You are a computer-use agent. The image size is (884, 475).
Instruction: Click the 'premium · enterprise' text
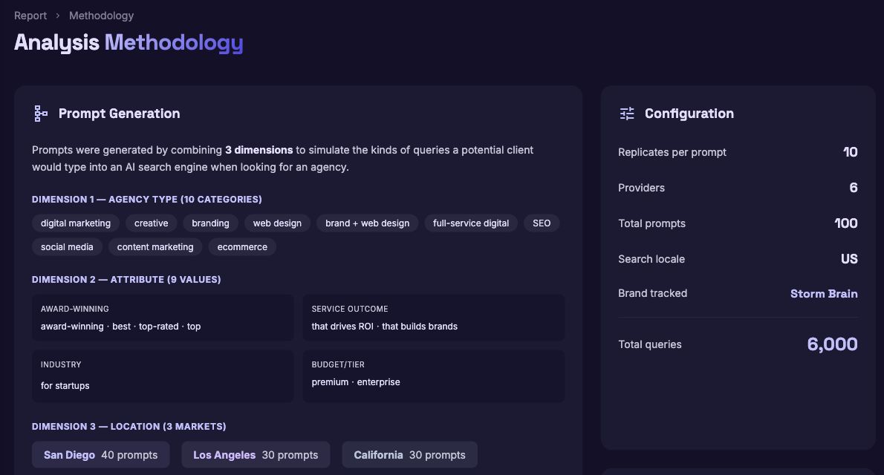tap(356, 382)
